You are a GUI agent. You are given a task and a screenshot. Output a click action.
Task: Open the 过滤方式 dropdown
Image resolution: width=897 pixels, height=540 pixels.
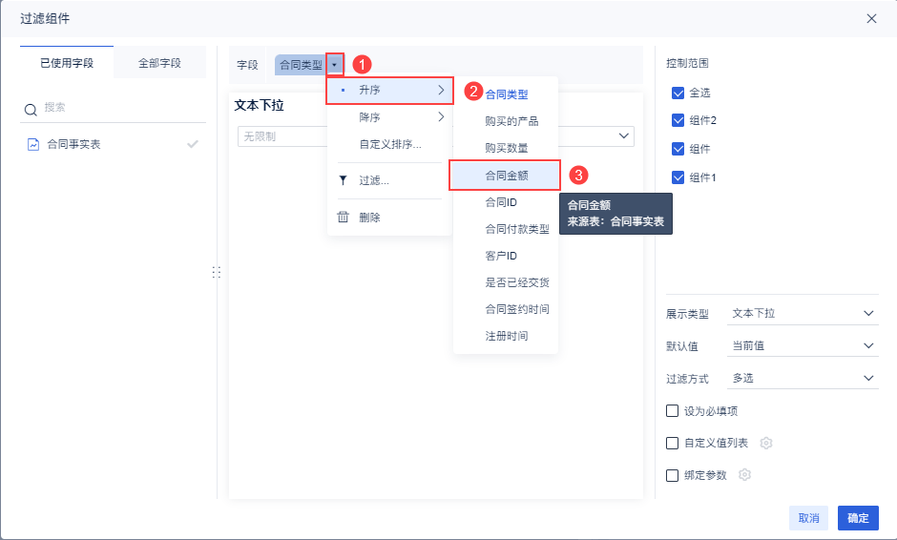pyautogui.click(x=802, y=379)
